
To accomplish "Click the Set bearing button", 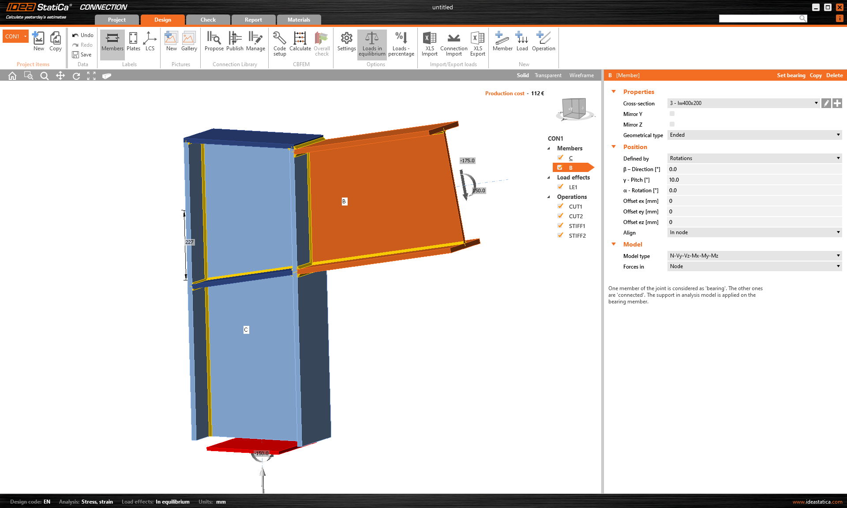I will pyautogui.click(x=791, y=75).
